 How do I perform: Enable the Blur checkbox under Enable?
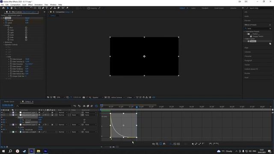point(26,27)
